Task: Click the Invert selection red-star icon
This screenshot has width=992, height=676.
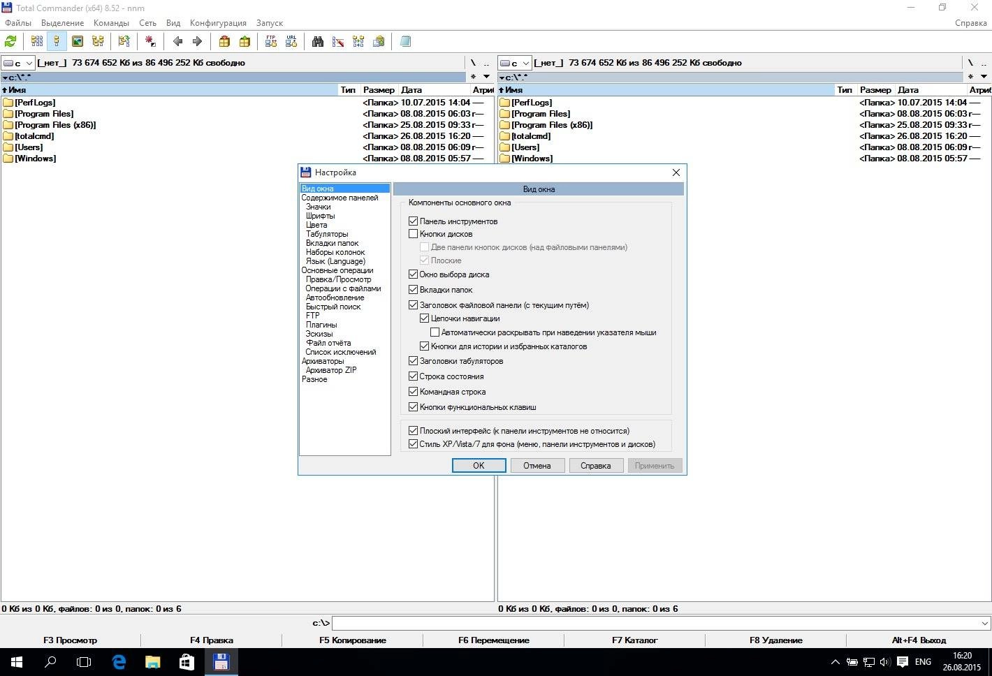Action: [x=150, y=41]
